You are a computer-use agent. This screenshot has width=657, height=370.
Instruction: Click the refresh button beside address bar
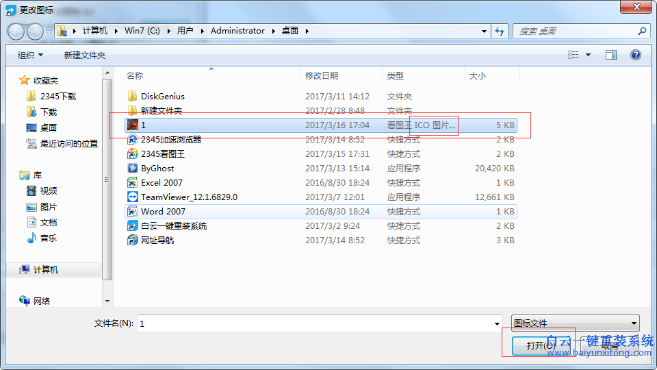click(500, 31)
